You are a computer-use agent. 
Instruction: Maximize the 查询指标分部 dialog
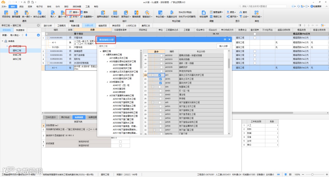coord(225,39)
